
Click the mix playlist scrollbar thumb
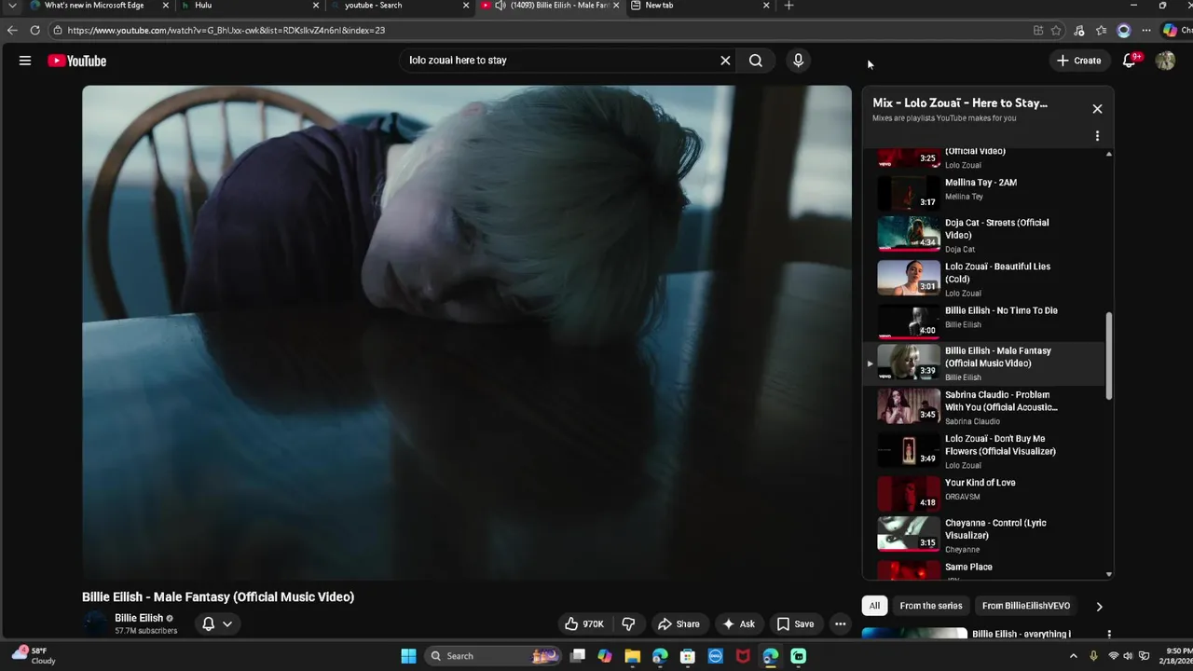(x=1108, y=356)
